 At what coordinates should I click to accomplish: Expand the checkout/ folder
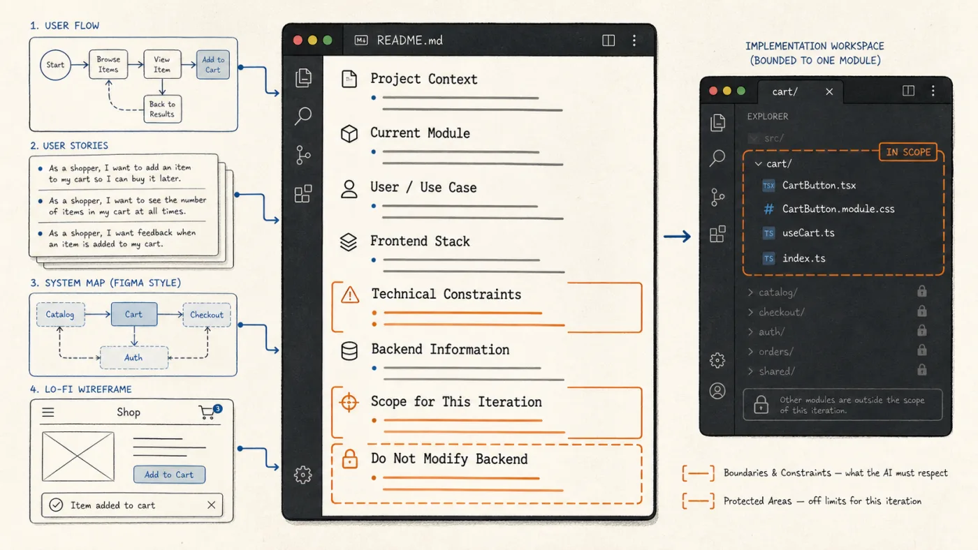pyautogui.click(x=751, y=312)
